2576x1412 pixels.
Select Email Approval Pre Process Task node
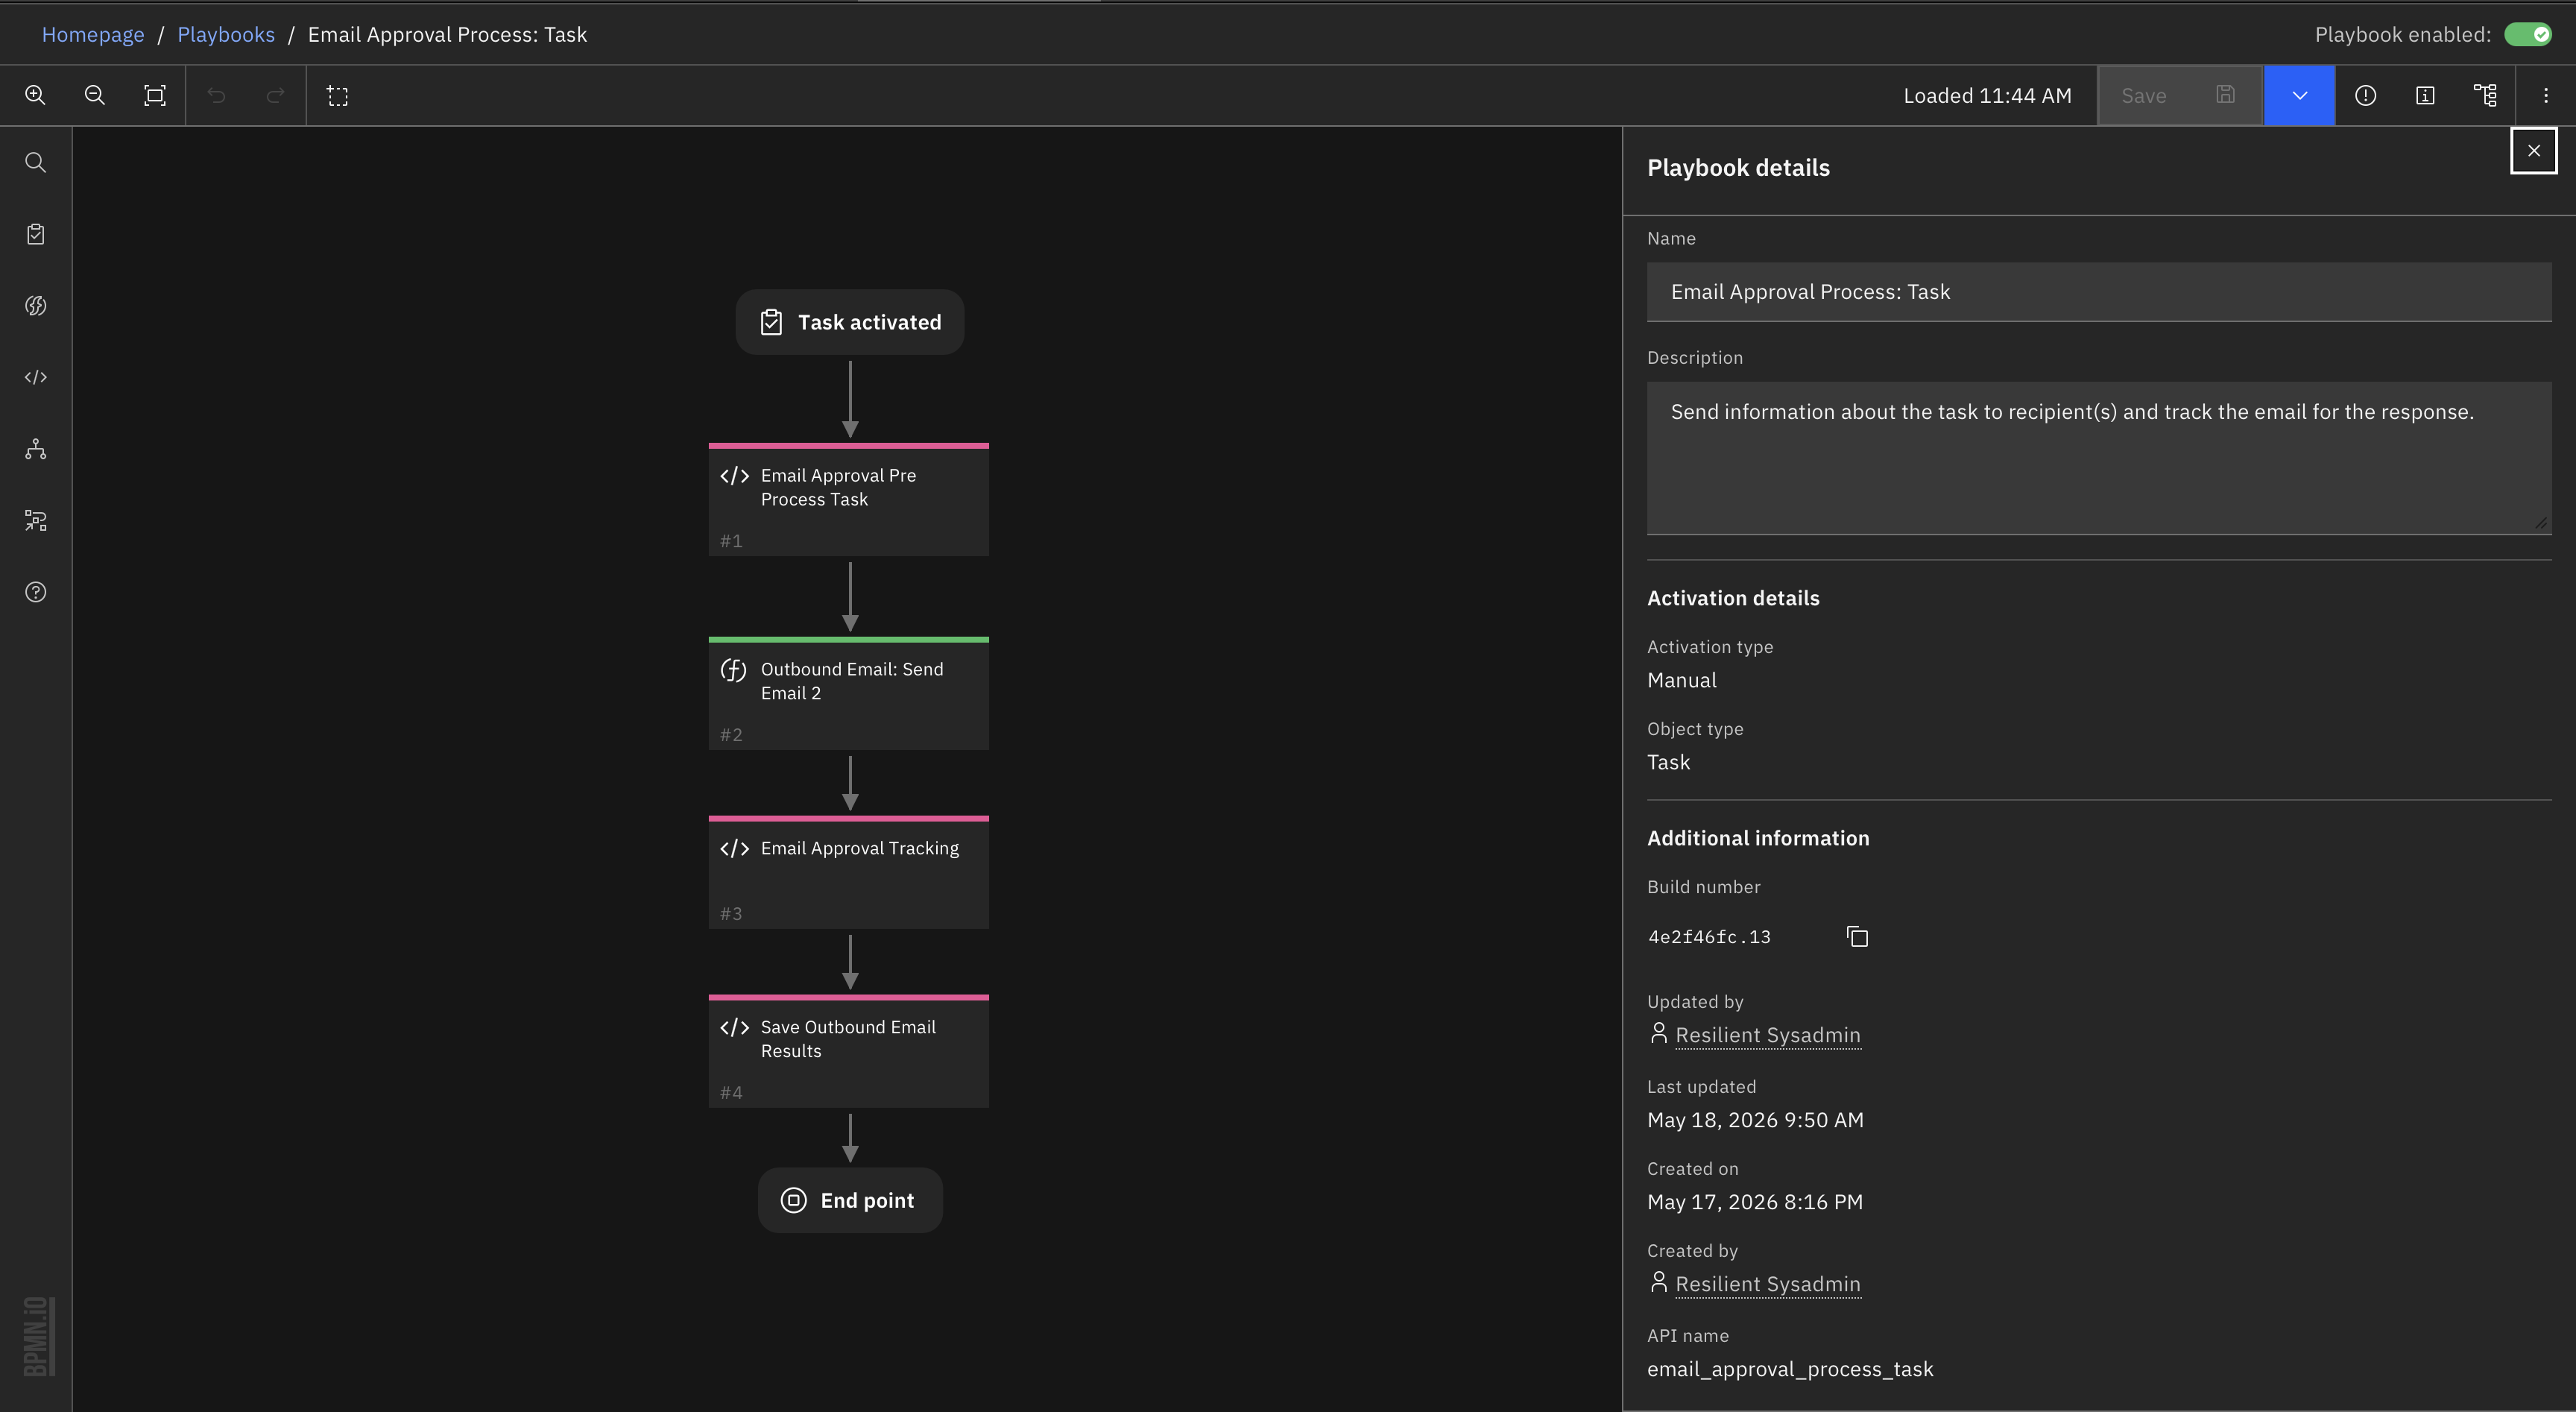pos(849,499)
